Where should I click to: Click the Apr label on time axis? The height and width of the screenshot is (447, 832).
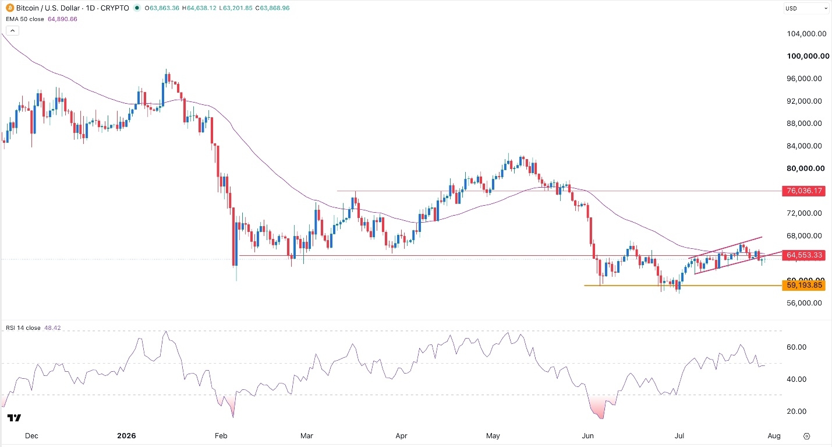(x=401, y=436)
